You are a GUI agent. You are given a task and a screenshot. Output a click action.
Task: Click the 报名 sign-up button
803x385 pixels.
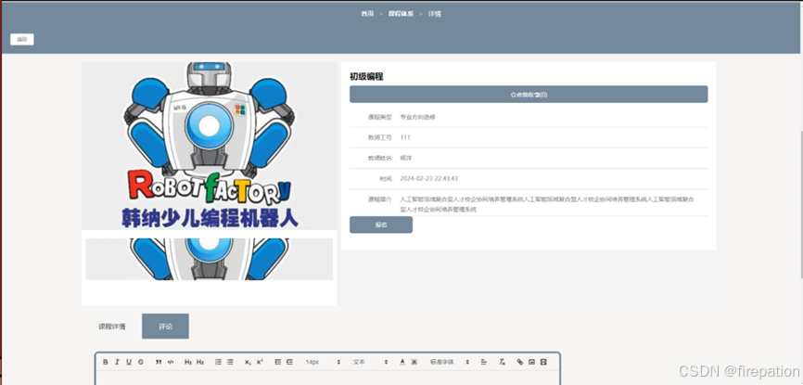381,225
